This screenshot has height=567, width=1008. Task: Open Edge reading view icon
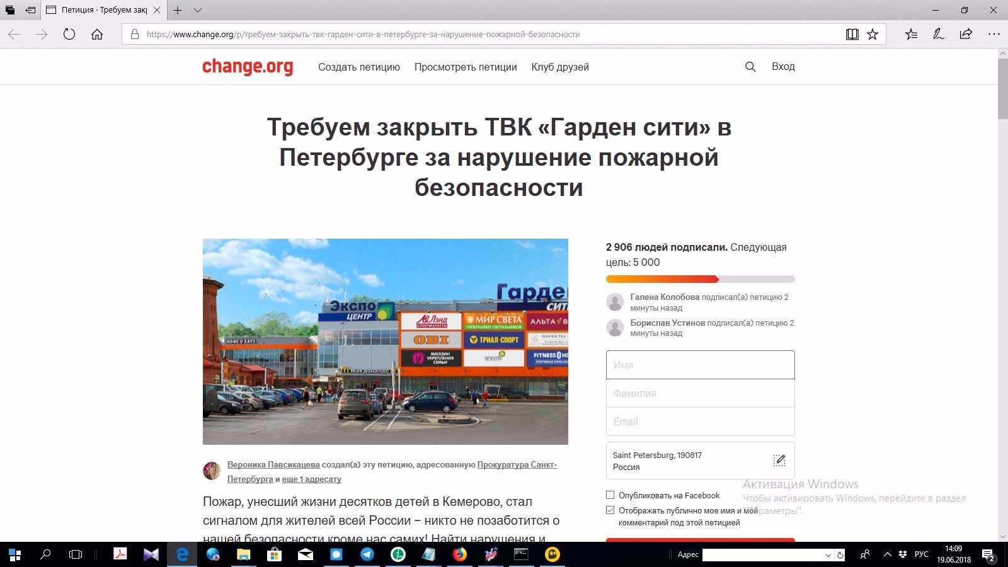click(x=852, y=35)
